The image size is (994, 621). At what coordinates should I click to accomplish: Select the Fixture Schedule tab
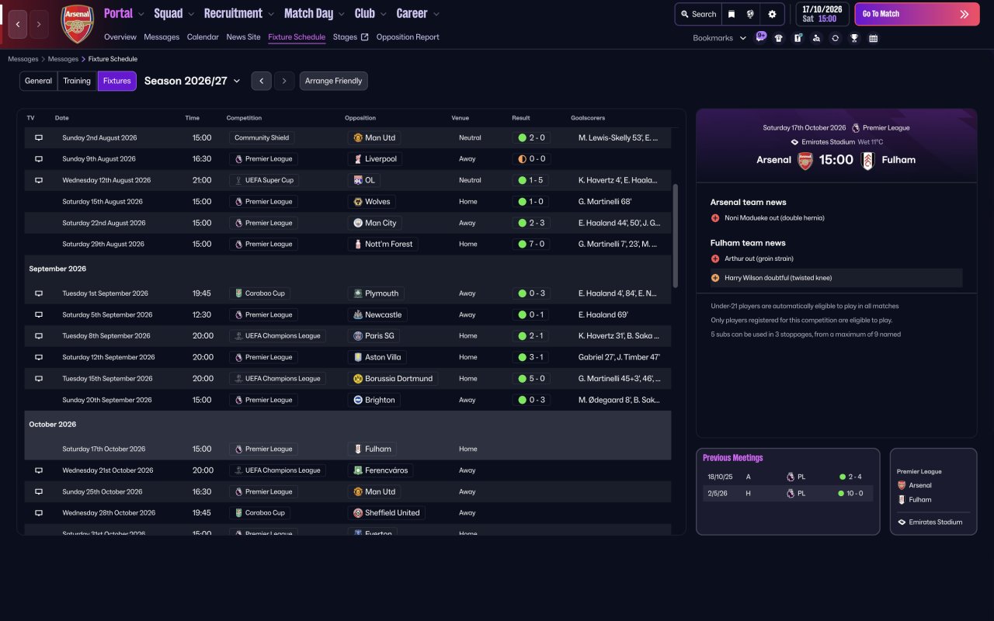(297, 37)
